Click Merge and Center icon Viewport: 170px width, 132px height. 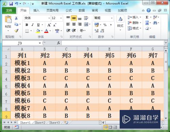tap(86, 24)
